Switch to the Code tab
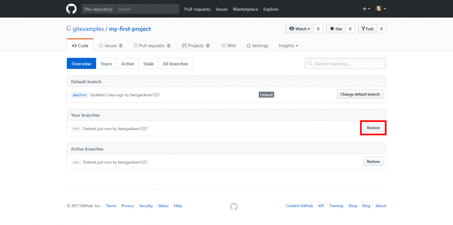This screenshot has width=453, height=225. click(x=80, y=45)
